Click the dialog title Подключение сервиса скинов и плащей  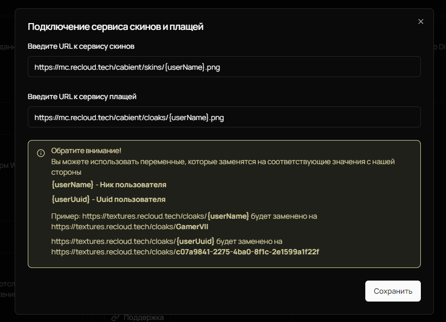pos(115,27)
